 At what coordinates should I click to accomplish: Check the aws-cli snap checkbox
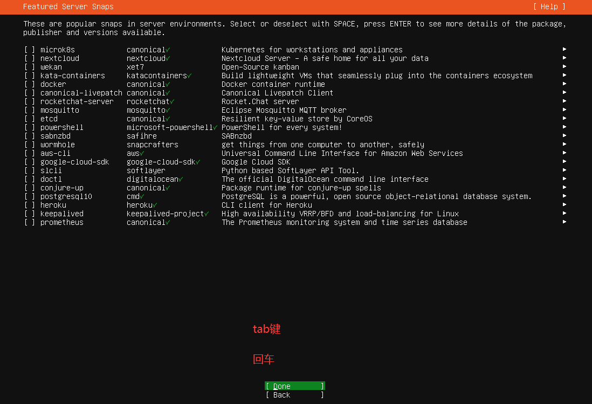(x=30, y=153)
